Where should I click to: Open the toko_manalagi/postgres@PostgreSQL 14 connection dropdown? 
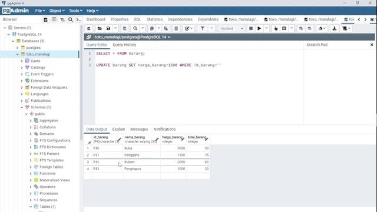[x=133, y=37]
